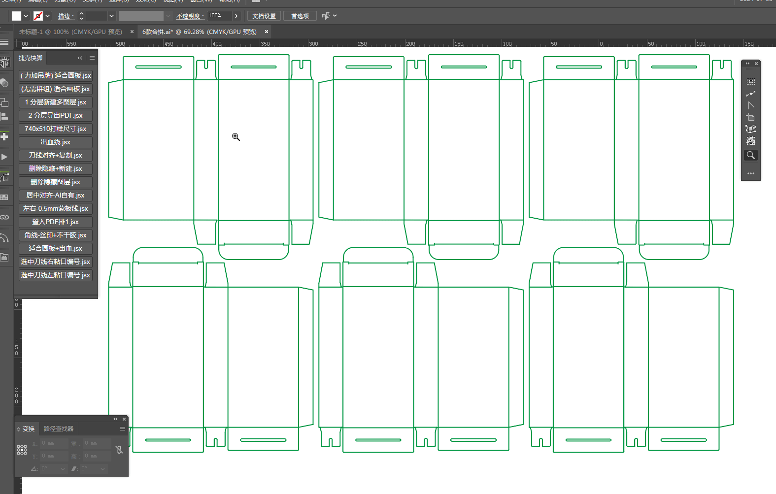Open the Align panel dock icon
This screenshot has height=494, width=776.
[x=4, y=117]
